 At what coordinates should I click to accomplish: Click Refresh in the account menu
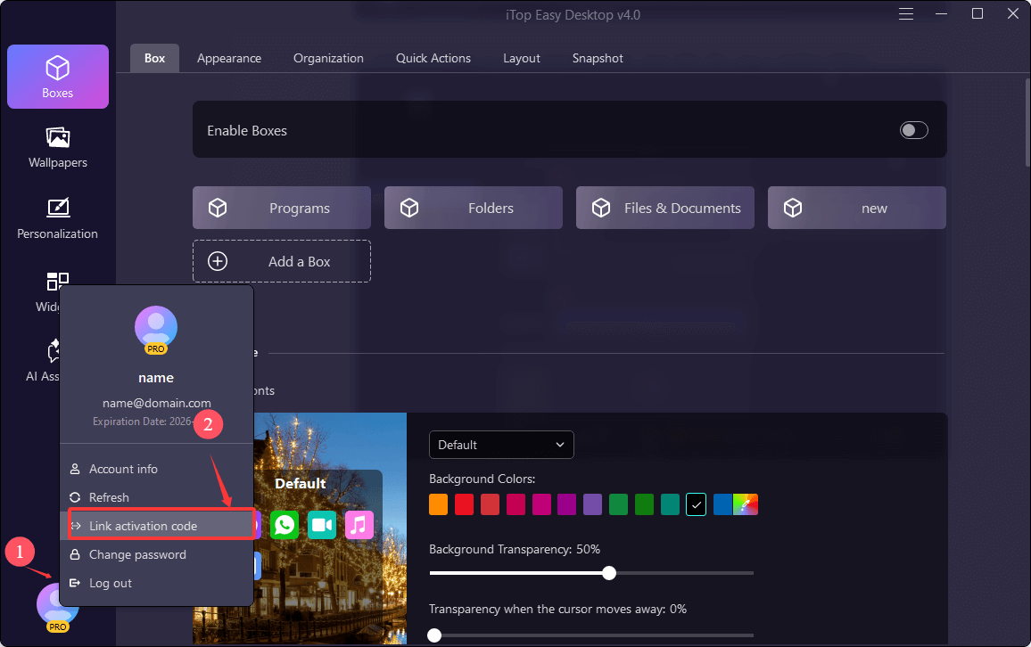click(x=109, y=497)
